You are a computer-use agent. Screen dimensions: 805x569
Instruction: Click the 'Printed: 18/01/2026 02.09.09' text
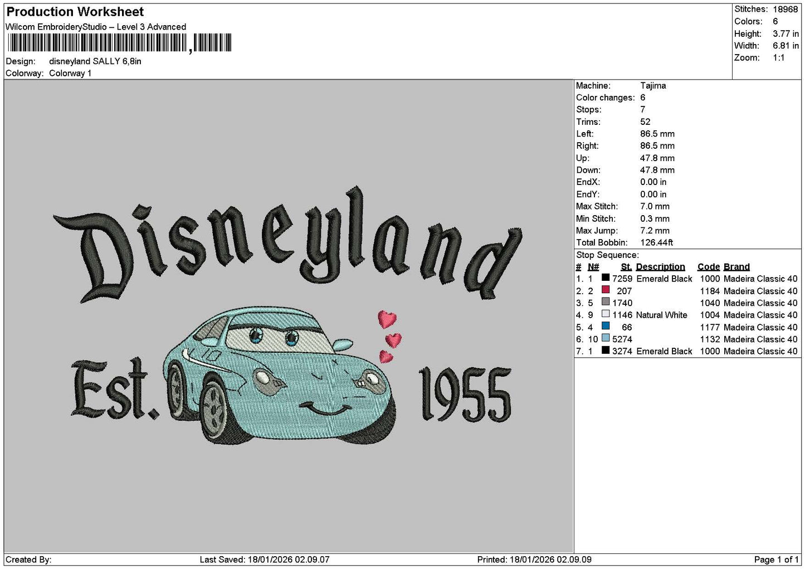pyautogui.click(x=534, y=560)
